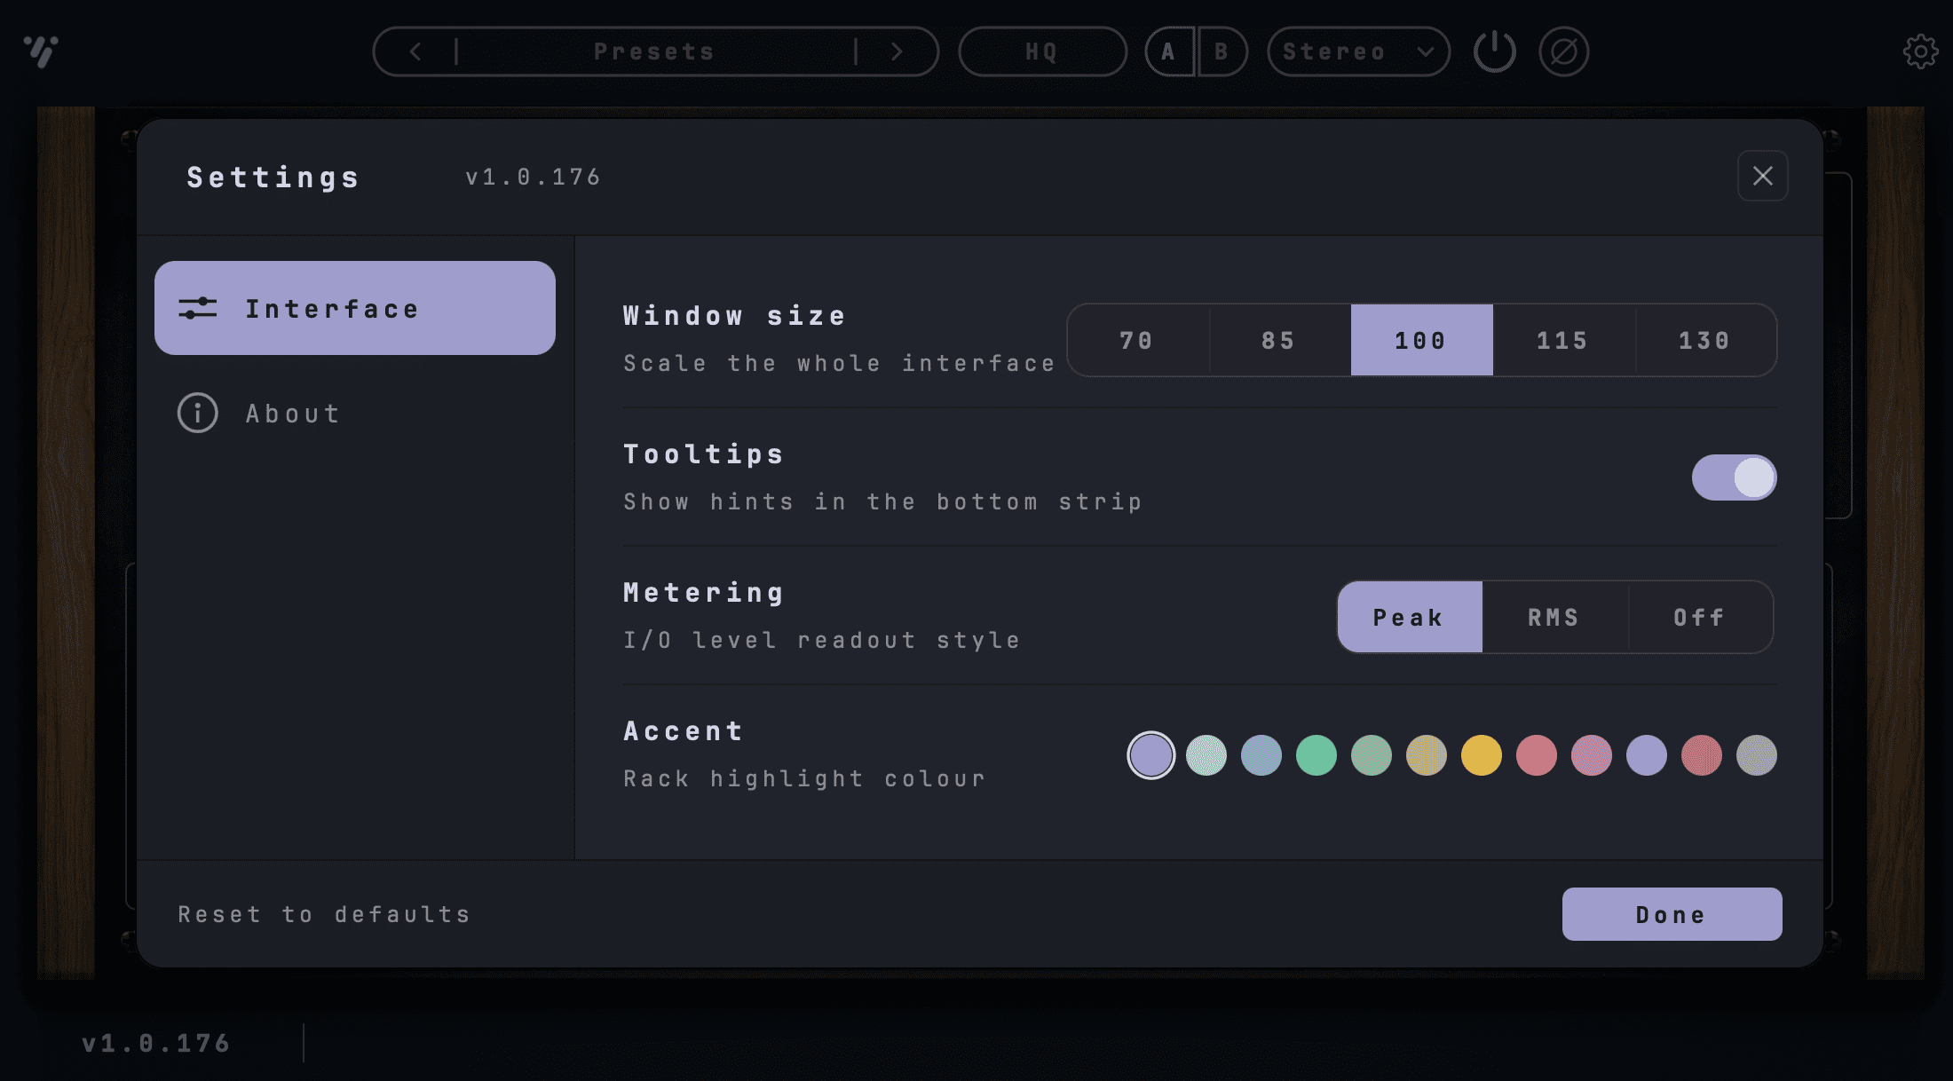Set window size to 115
The width and height of the screenshot is (1953, 1081).
pos(1564,340)
